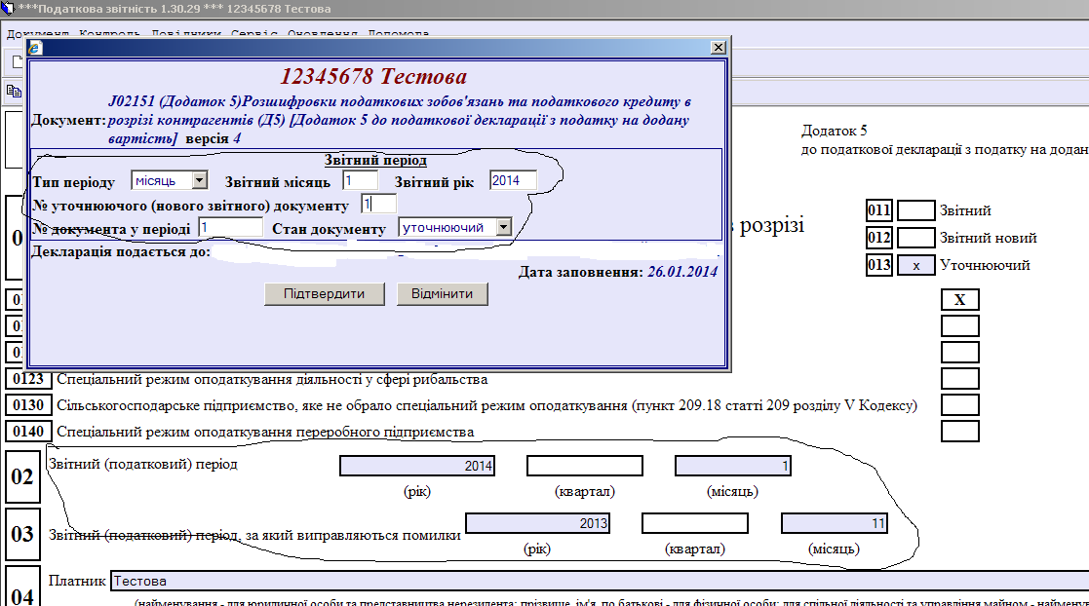Select the month field in row 03
This screenshot has width=1089, height=606.
point(834,524)
